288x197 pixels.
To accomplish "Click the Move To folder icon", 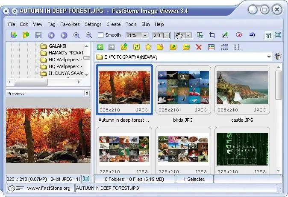I will (x=186, y=47).
